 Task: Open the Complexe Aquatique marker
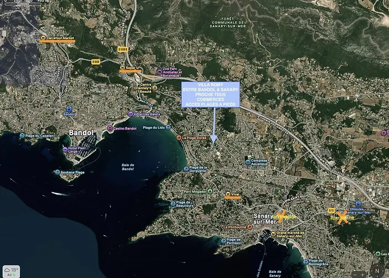click(x=248, y=162)
